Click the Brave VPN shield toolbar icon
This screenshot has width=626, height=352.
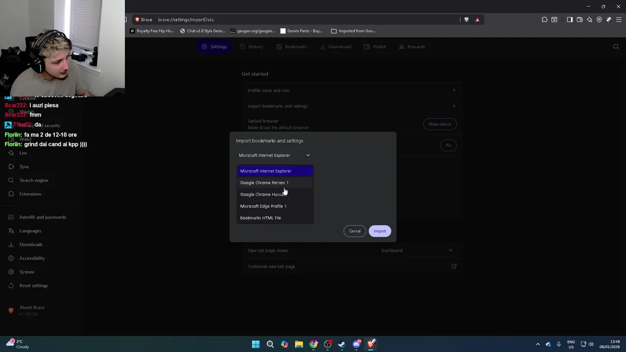click(x=599, y=20)
